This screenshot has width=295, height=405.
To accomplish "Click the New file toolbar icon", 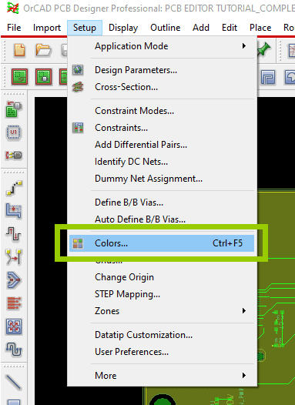I will pos(19,50).
